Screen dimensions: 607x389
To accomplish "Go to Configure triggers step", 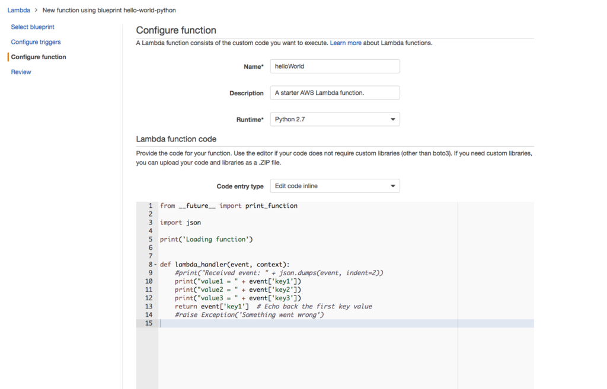I will pos(36,42).
